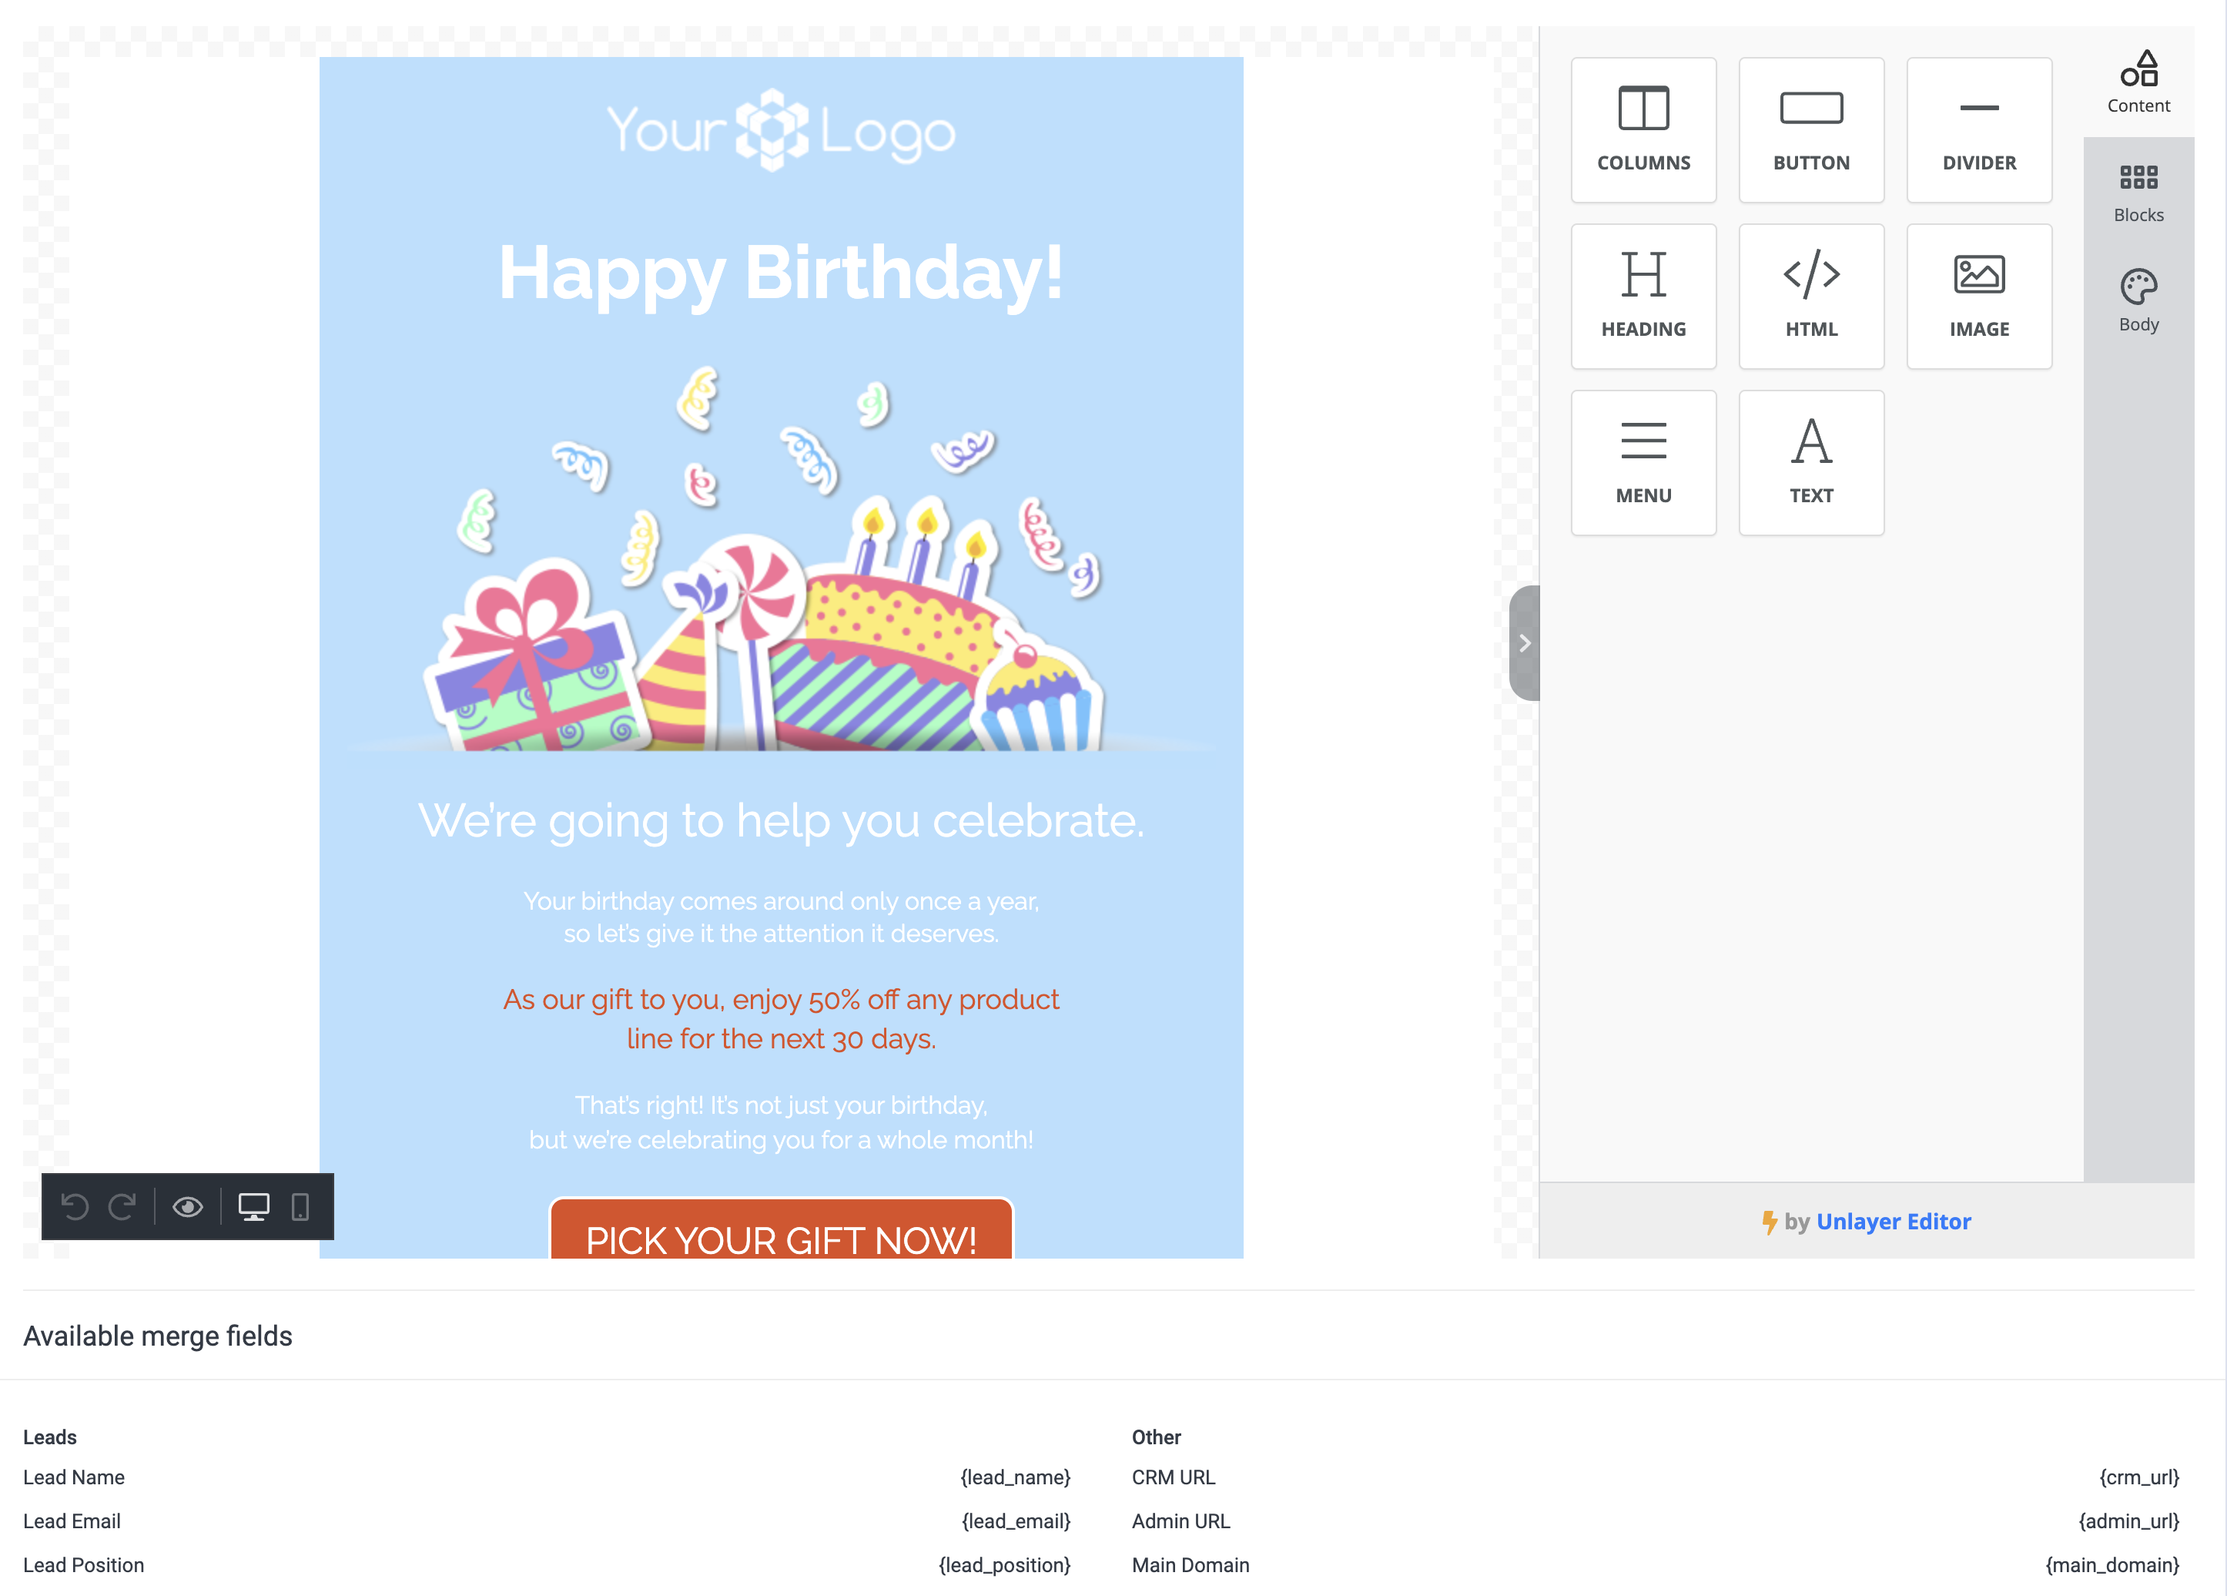Select the Button content block
Image resolution: width=2227 pixels, height=1596 pixels.
(x=1810, y=129)
